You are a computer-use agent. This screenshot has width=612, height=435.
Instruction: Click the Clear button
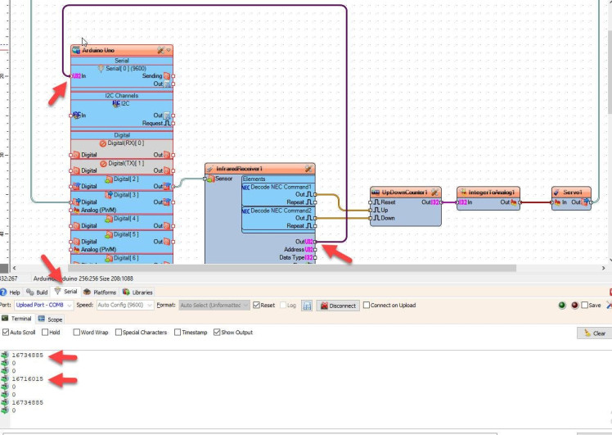595,333
